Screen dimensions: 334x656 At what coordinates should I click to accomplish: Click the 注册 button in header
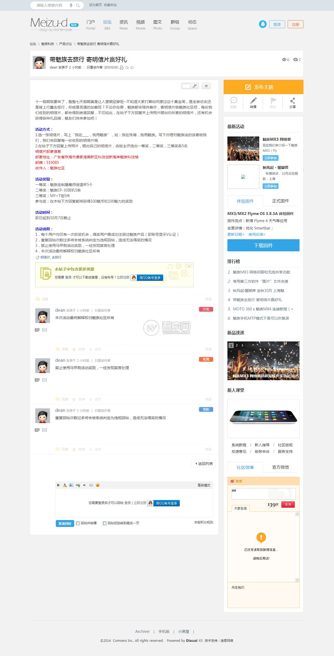295,24
